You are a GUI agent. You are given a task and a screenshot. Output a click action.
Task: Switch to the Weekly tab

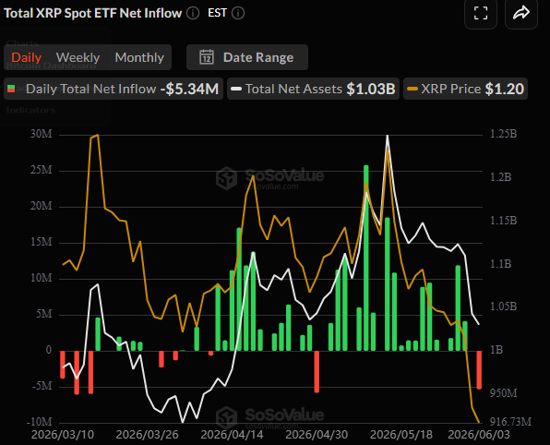(x=78, y=57)
